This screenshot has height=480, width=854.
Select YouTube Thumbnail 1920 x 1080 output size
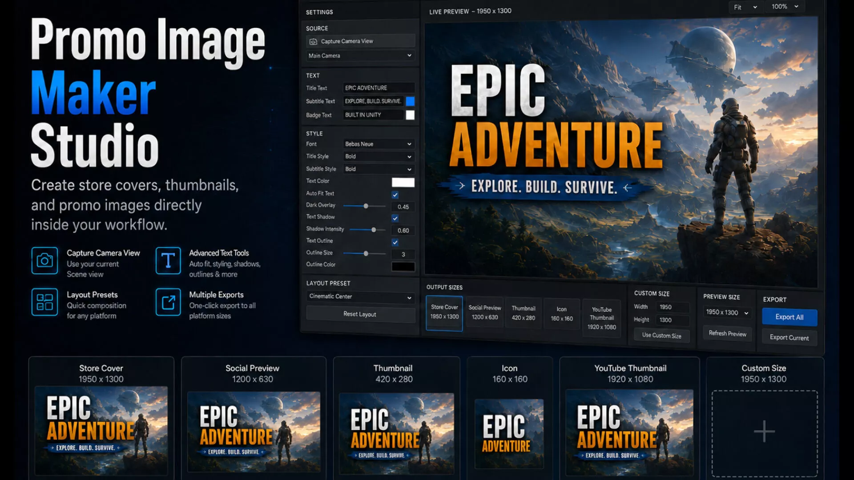(602, 318)
